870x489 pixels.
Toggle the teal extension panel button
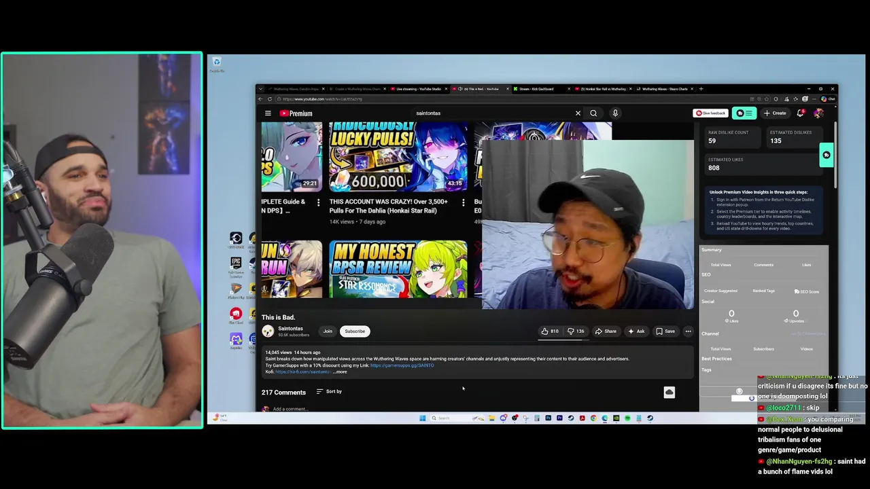pos(745,113)
